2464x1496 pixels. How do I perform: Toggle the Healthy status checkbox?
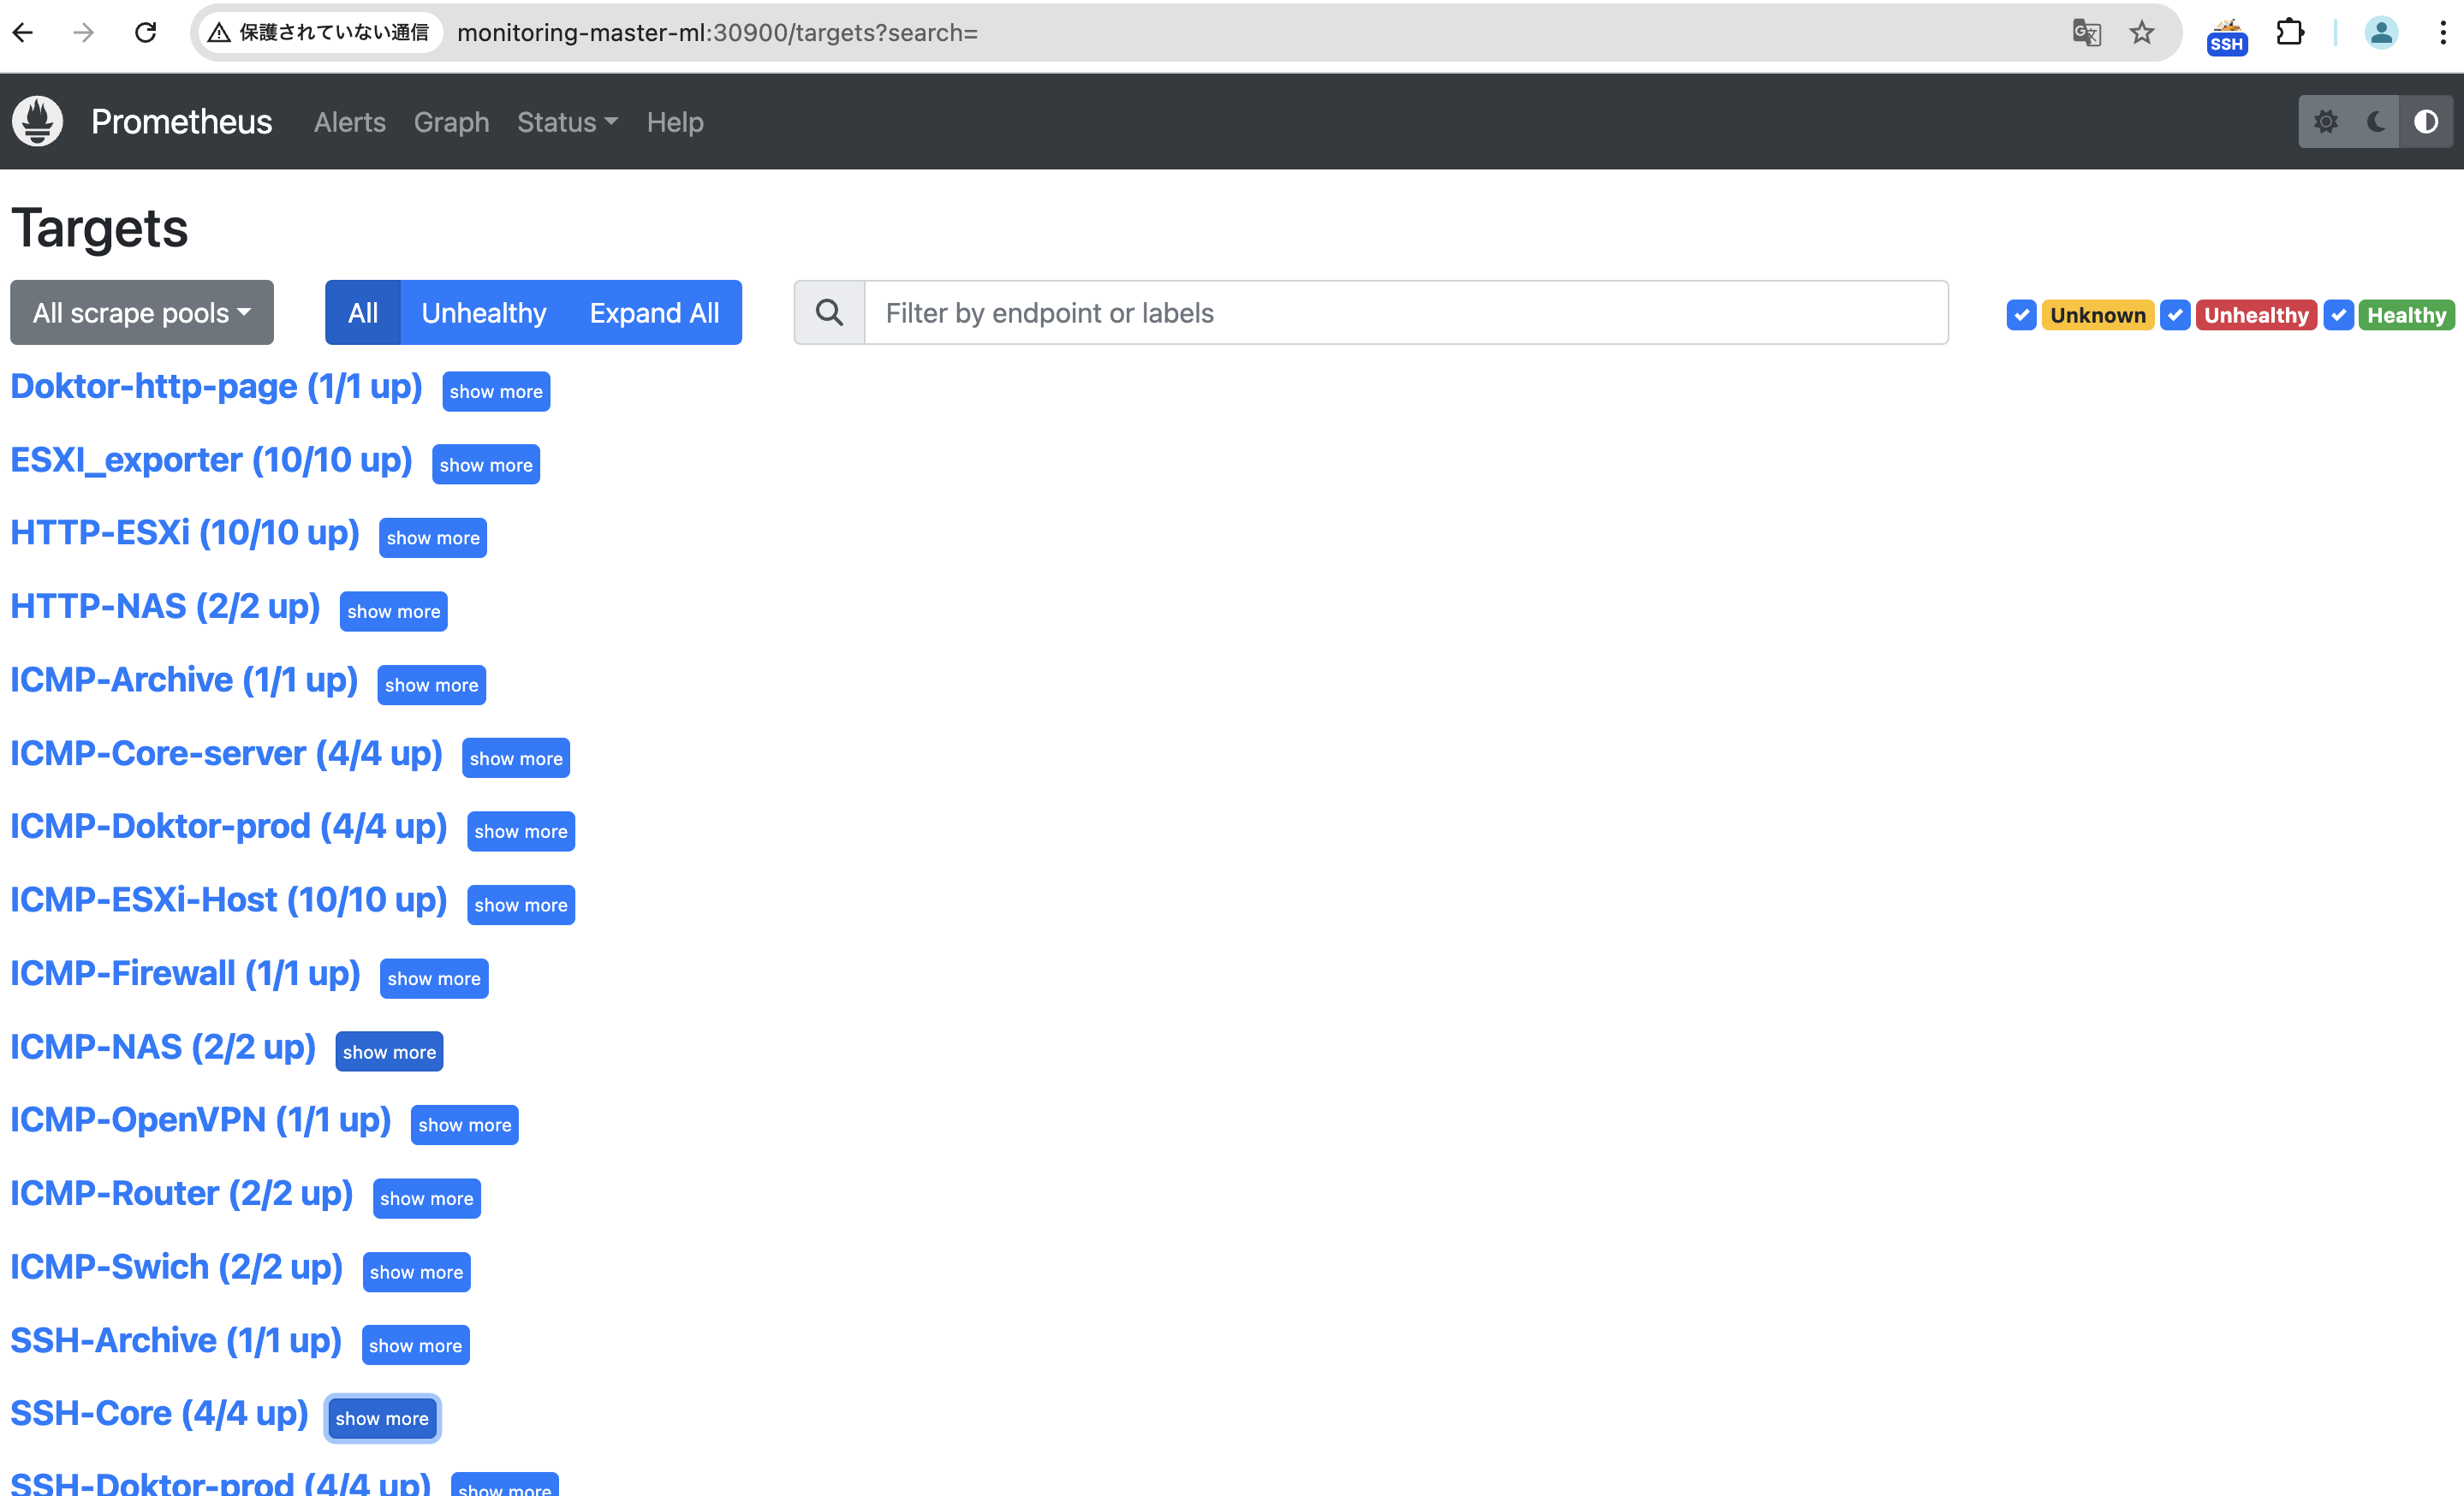click(x=2338, y=315)
